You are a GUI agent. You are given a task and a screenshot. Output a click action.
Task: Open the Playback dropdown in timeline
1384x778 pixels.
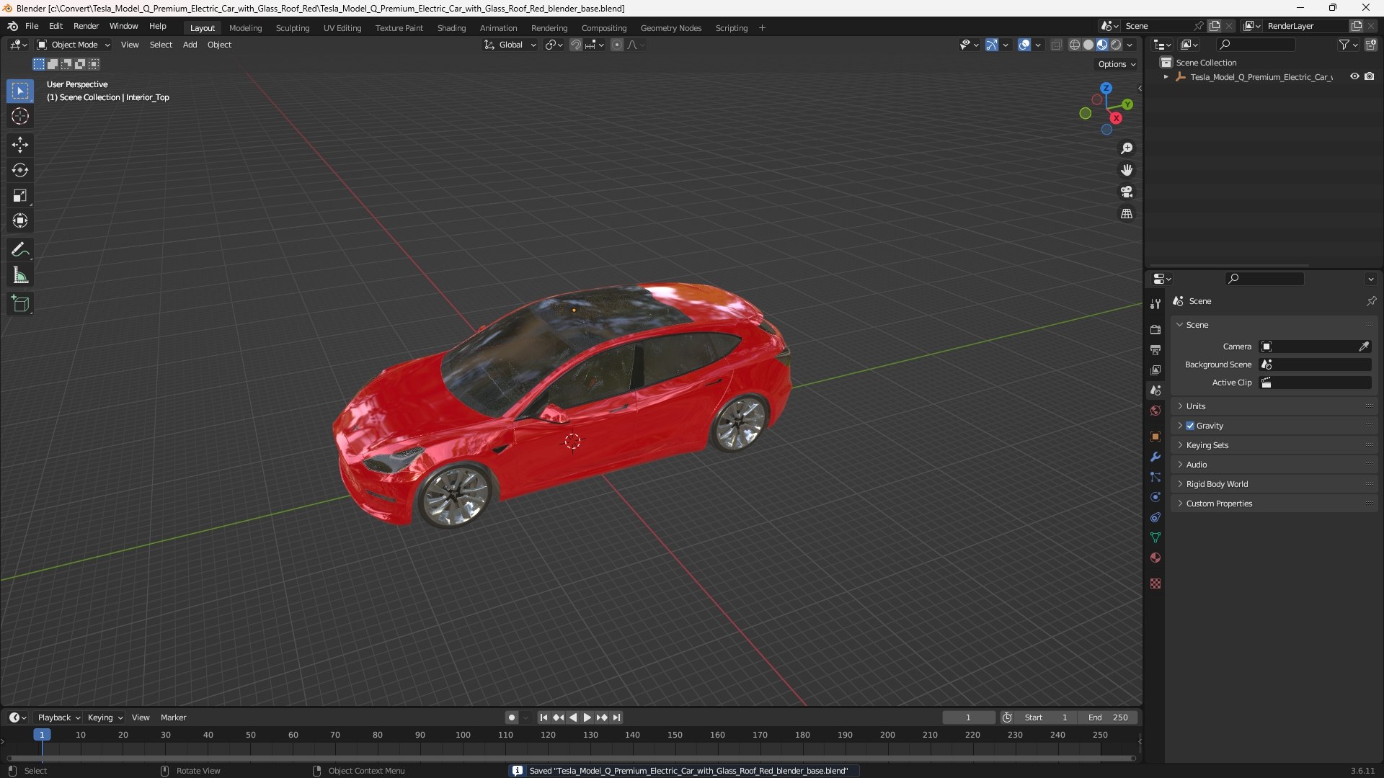pos(58,717)
